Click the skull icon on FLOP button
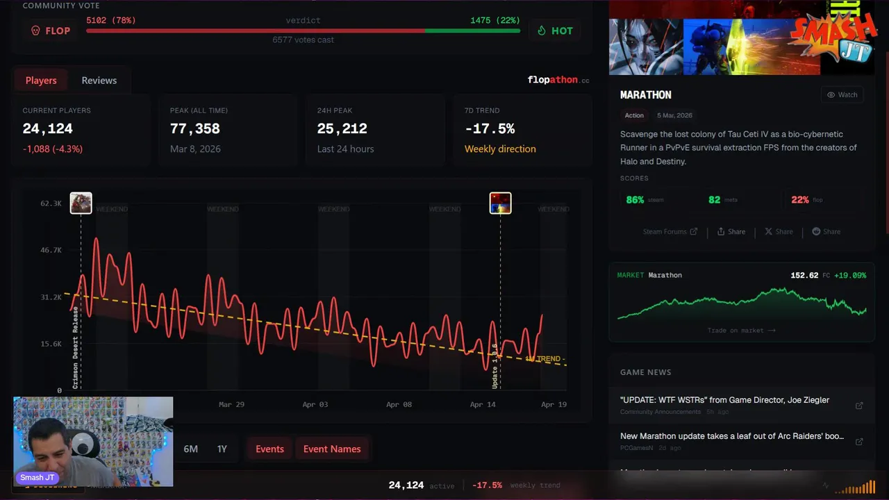Viewport: 889px width, 500px height. tap(35, 31)
